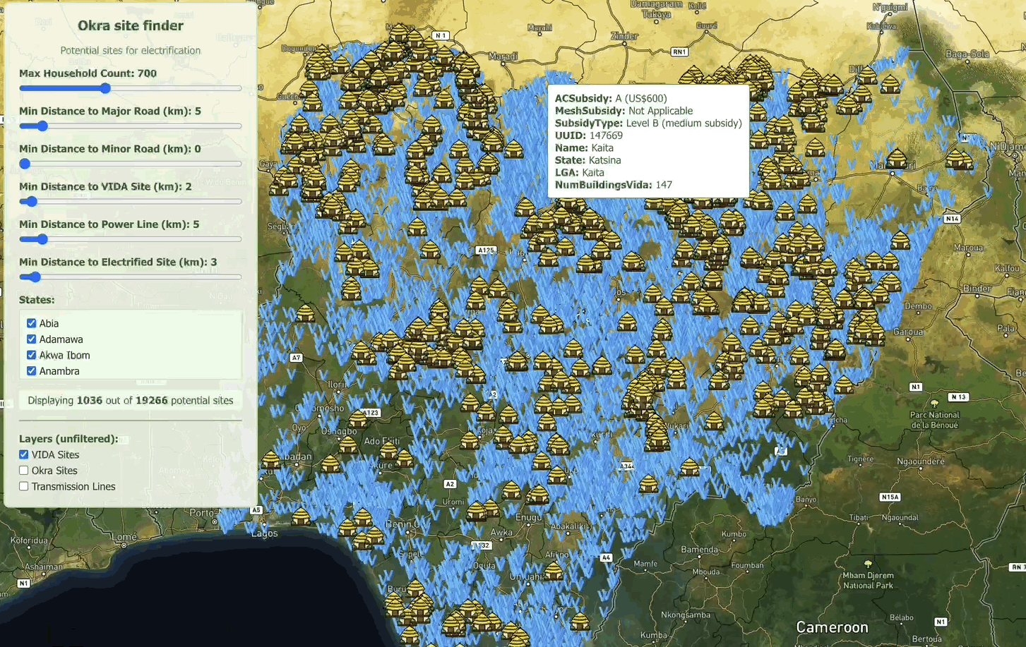The height and width of the screenshot is (647, 1026).
Task: Select the A344 highway shield on map
Action: 626,466
